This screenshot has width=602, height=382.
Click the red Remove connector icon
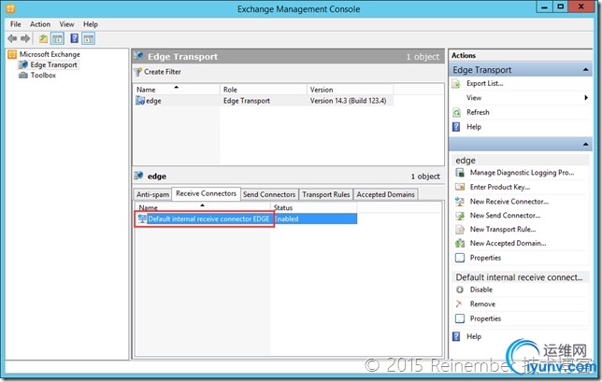[x=459, y=304]
